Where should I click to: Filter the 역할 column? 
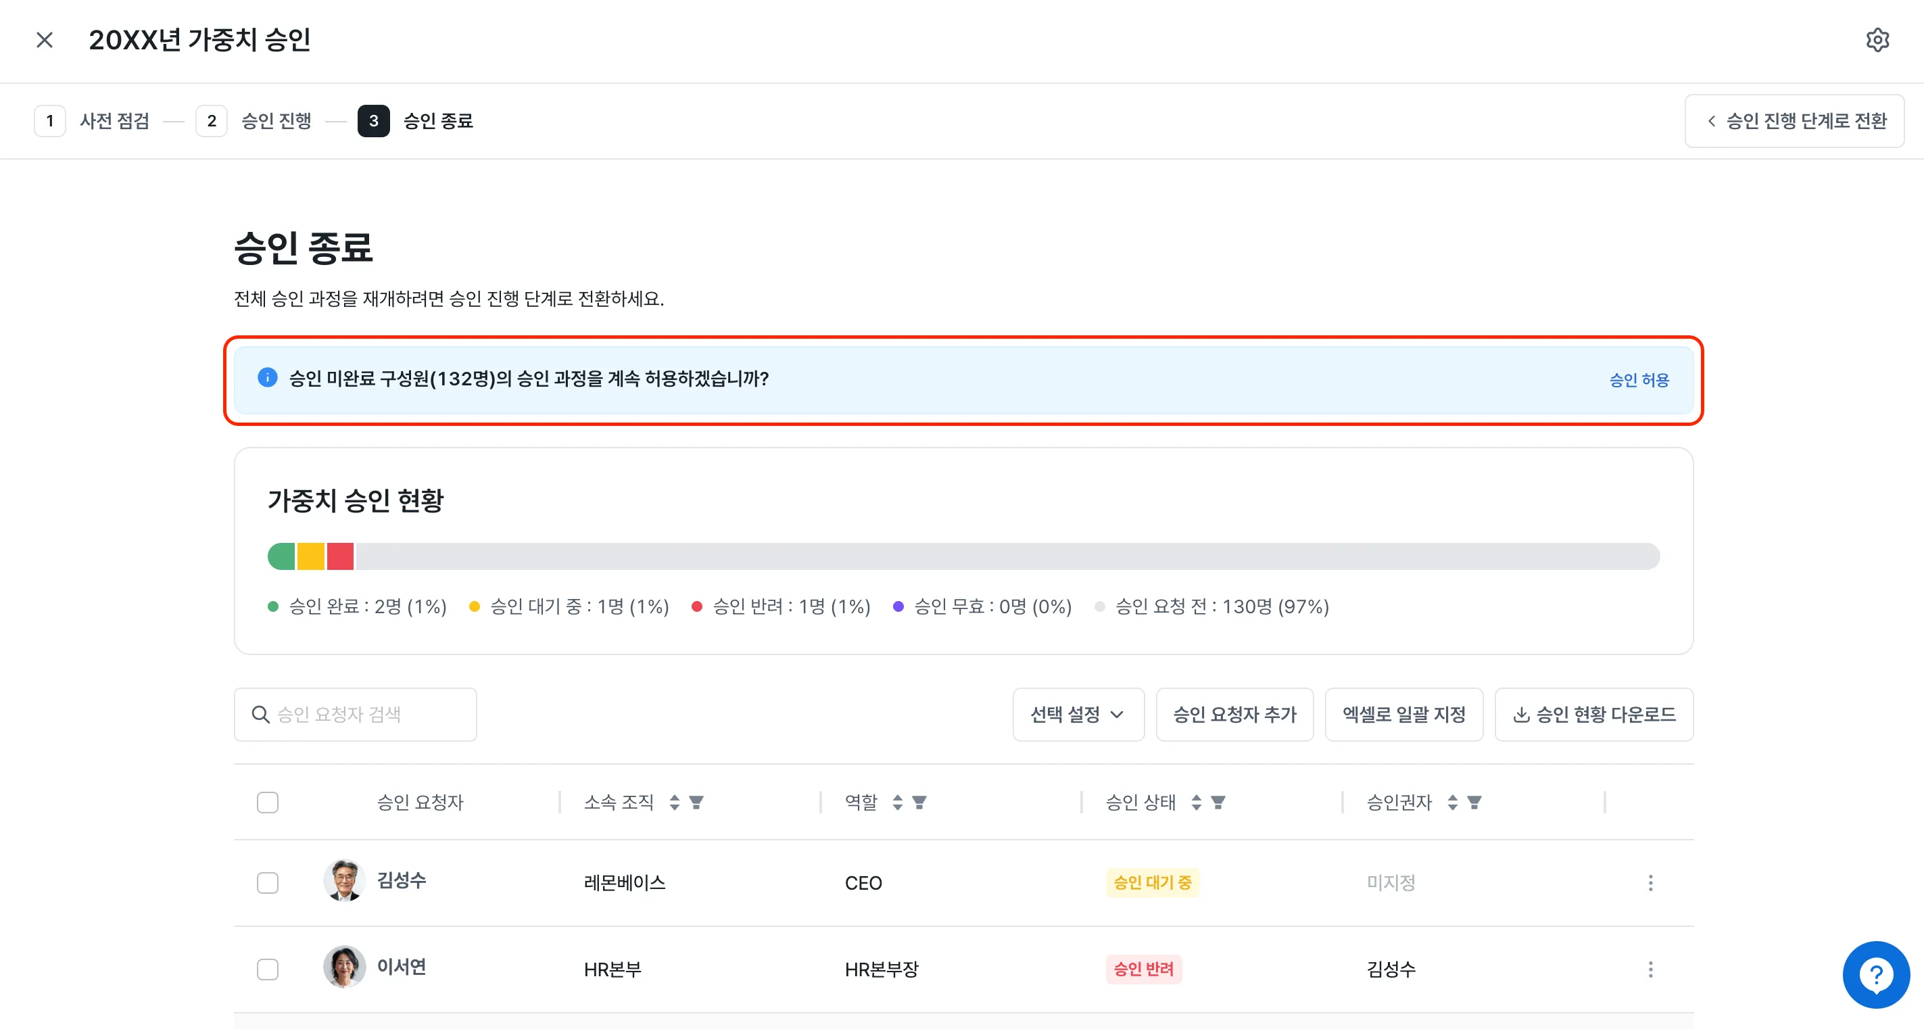point(919,802)
